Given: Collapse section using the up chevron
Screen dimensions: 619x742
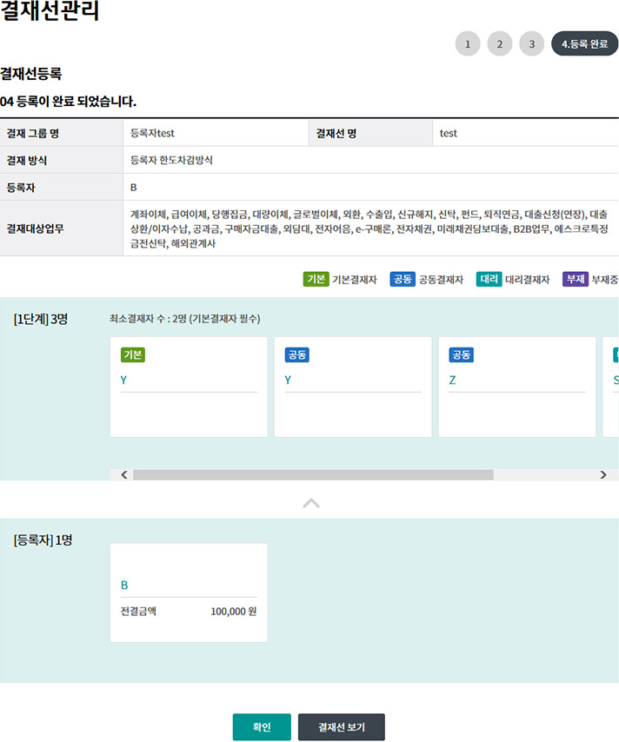Looking at the screenshot, I should tap(310, 502).
